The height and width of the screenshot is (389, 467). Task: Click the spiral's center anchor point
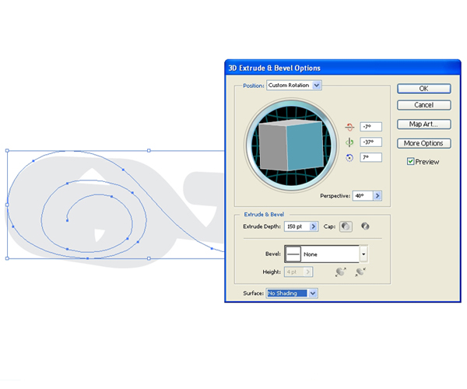[67, 220]
